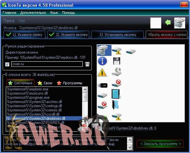The image size is (190, 153).
Task: Switch to the Программы tab
Action: [x=70, y=83]
